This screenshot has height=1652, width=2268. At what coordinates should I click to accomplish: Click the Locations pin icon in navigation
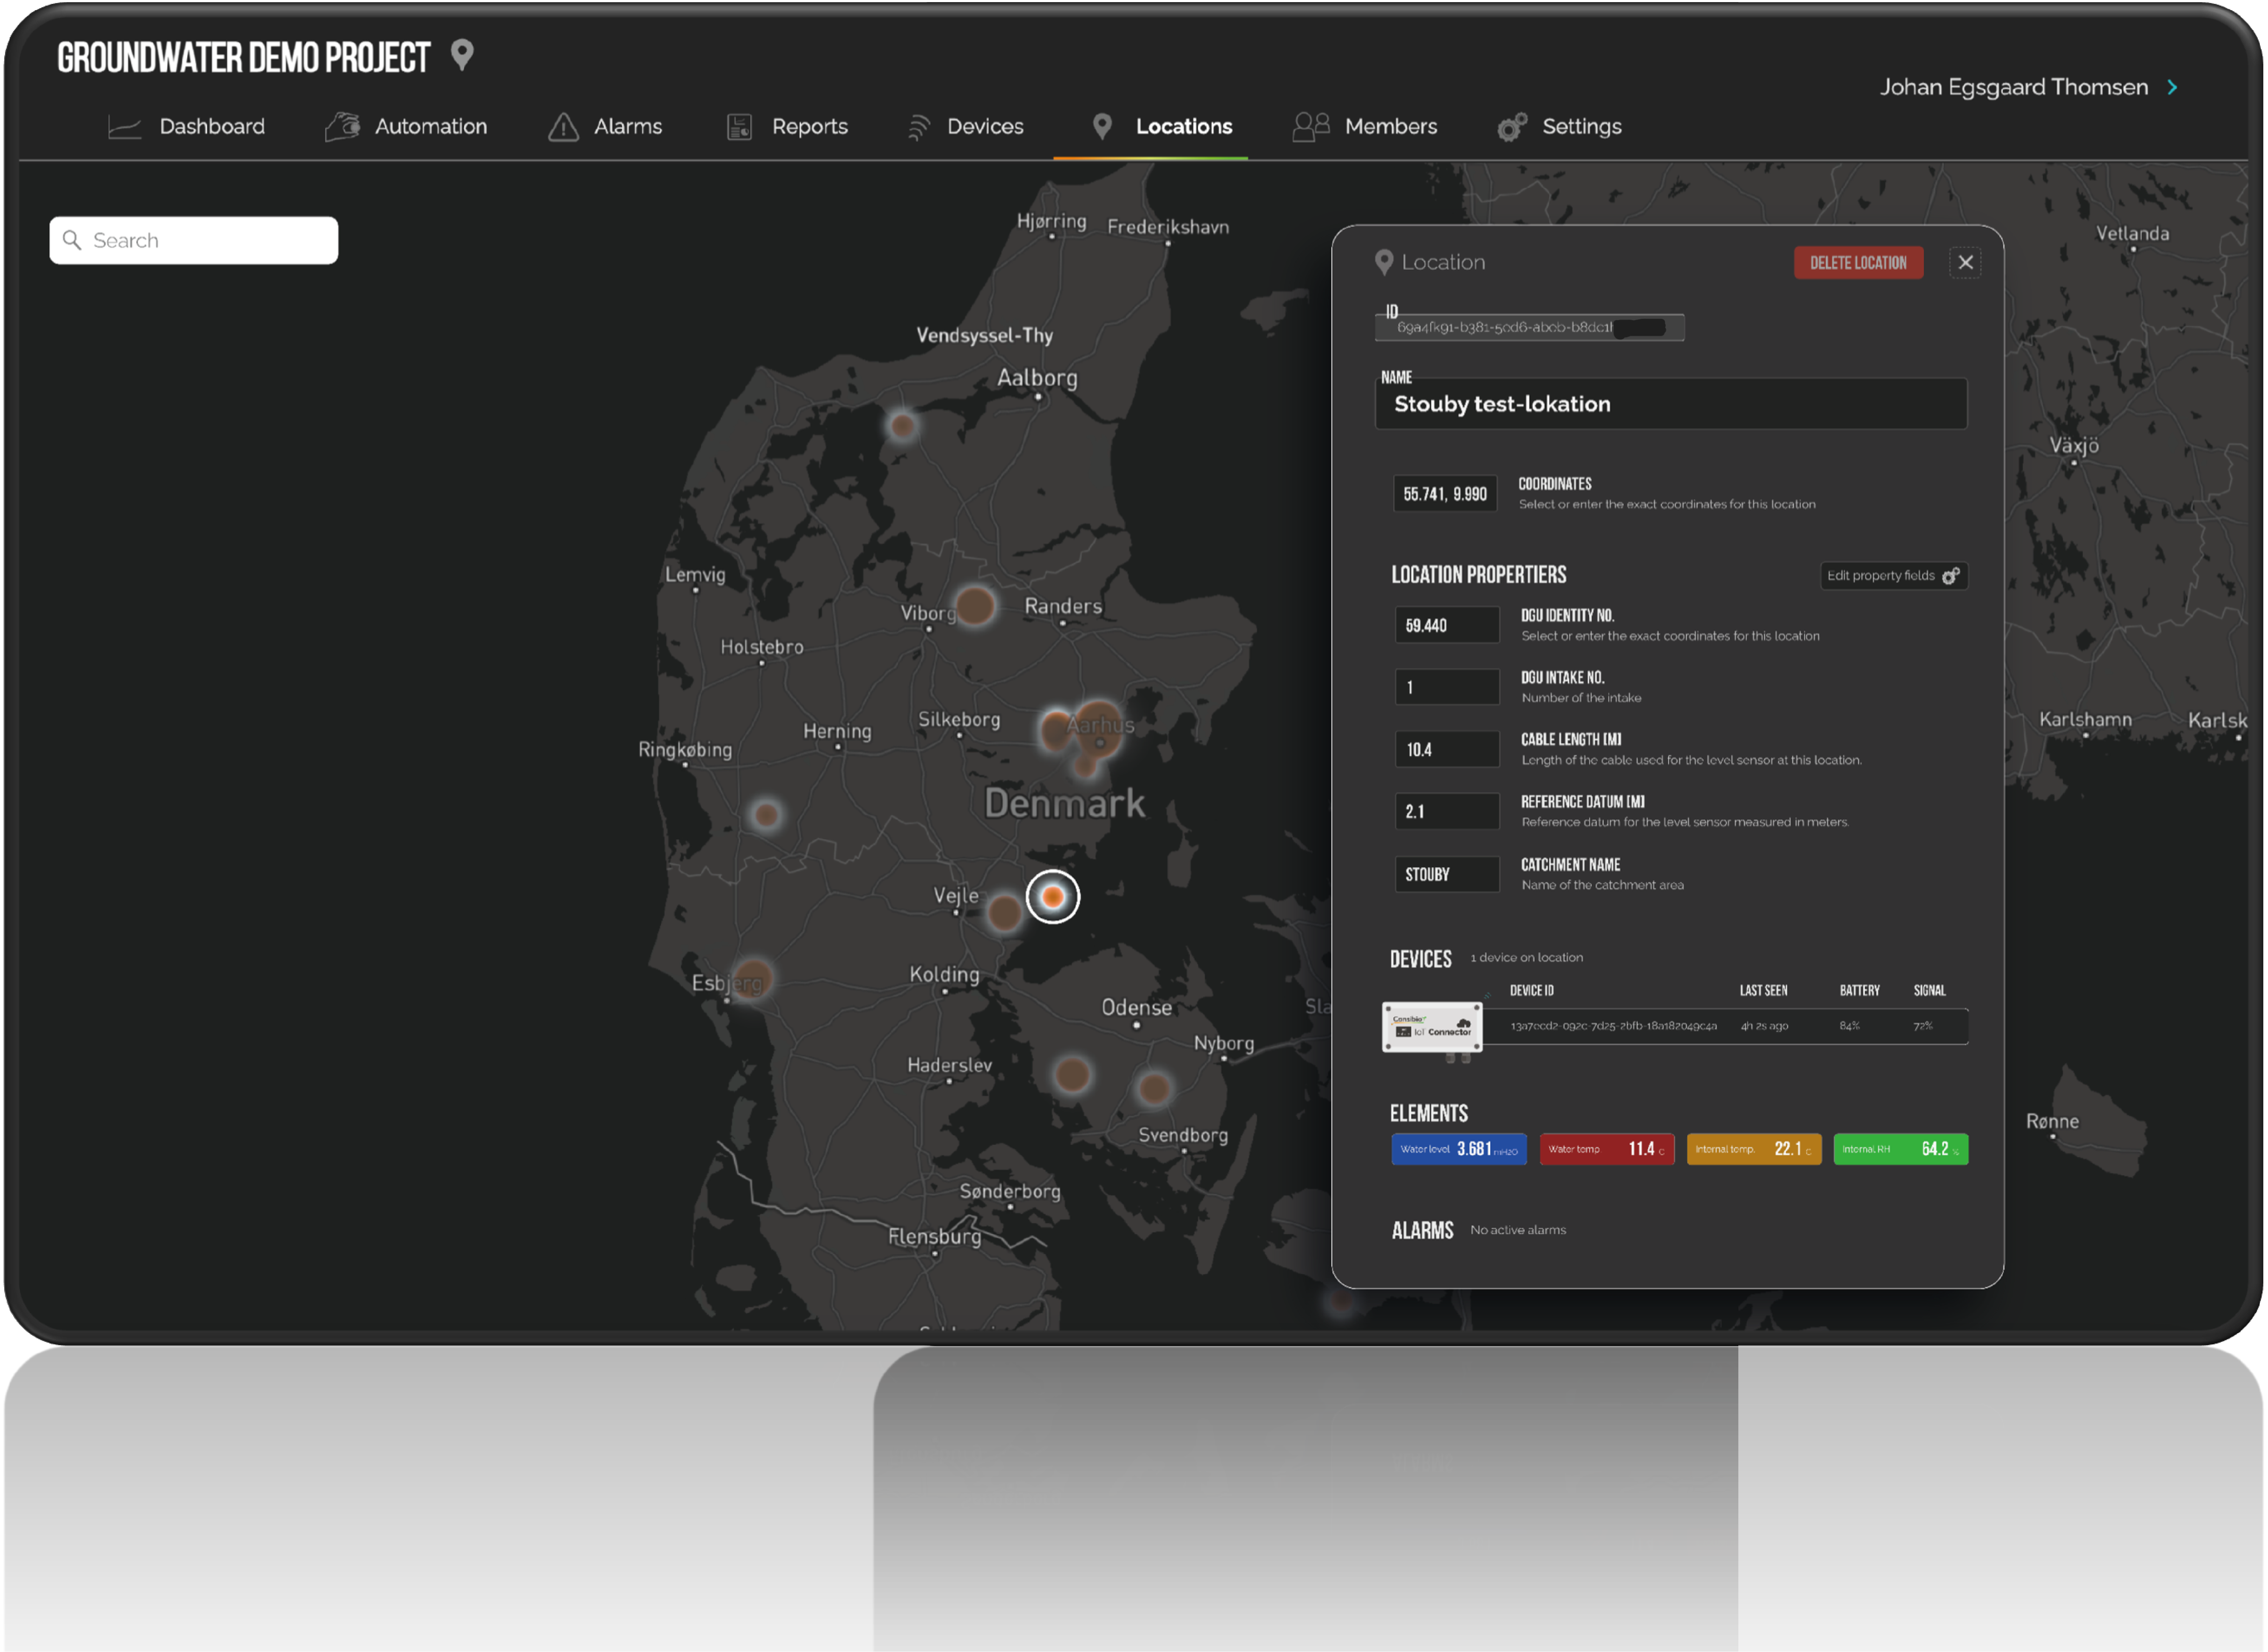tap(1102, 126)
